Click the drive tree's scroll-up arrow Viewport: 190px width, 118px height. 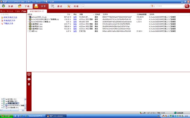pos(25,99)
